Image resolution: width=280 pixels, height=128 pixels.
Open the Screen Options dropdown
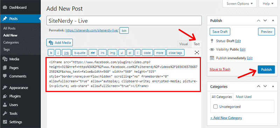tap(240, 3)
